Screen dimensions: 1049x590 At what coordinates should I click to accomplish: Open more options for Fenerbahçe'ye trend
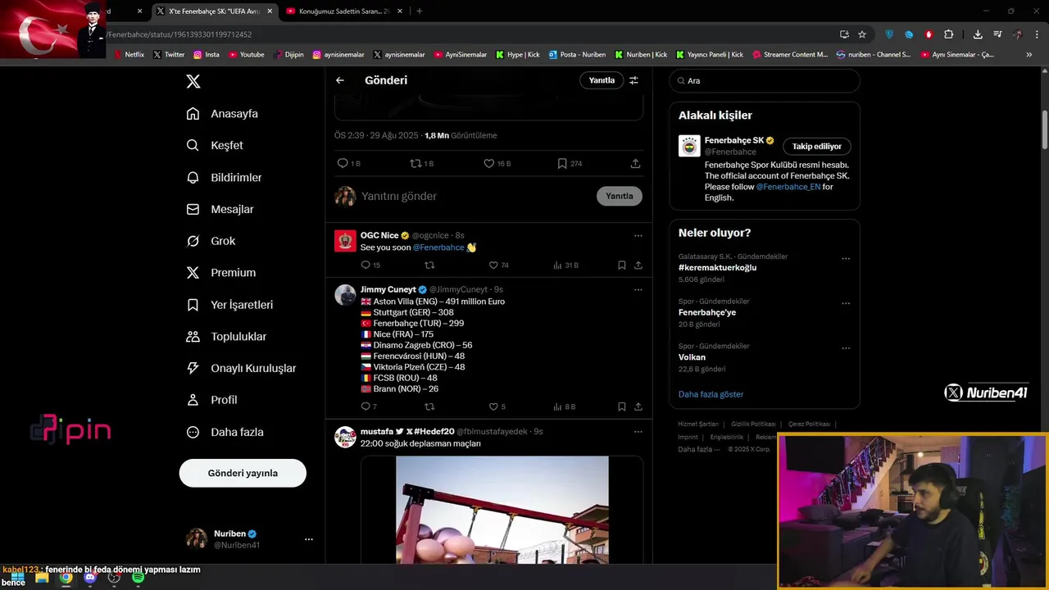pyautogui.click(x=846, y=304)
